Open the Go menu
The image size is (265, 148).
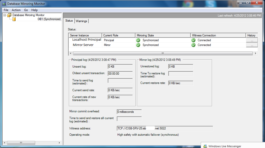coord(26,10)
